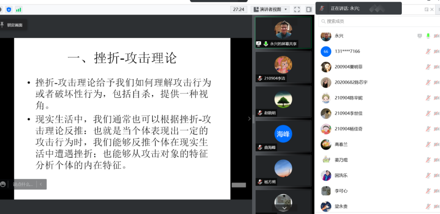This screenshot has width=440, height=214.
Task: Click the screen share icon beside 永兴
Action: click(x=420, y=36)
